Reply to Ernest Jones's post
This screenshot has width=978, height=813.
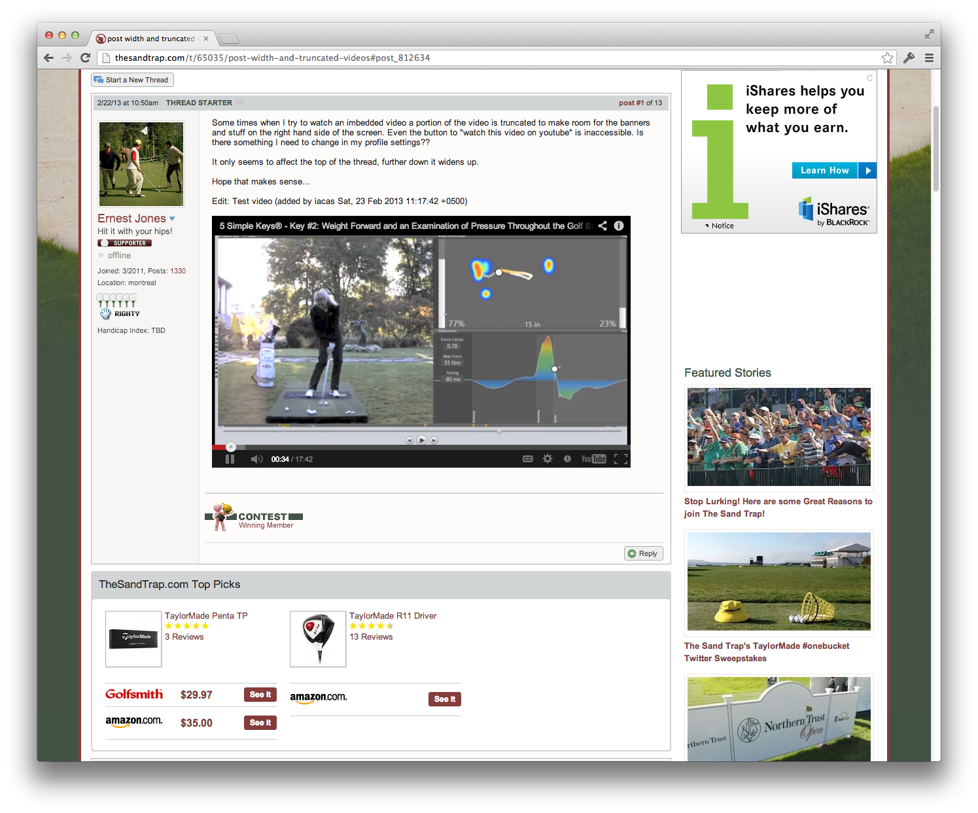pyautogui.click(x=643, y=553)
